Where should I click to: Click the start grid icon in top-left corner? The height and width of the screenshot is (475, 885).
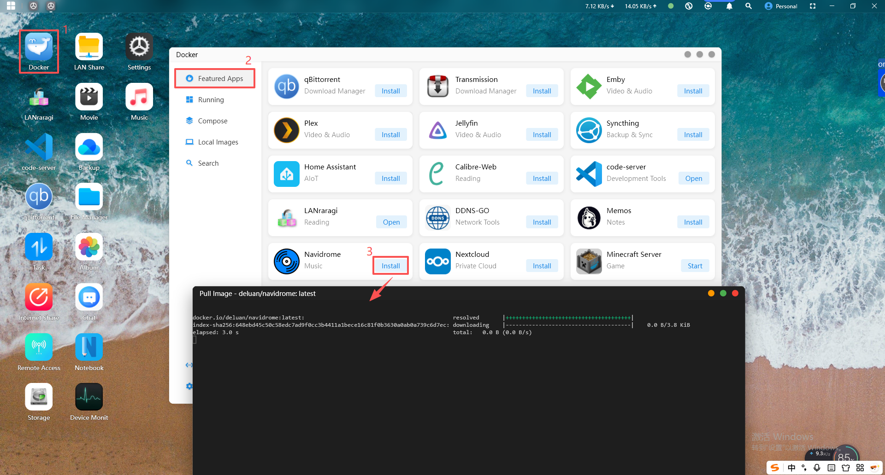click(11, 6)
